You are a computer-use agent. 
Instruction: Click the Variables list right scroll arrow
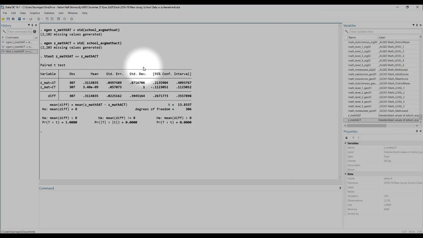coord(417,126)
